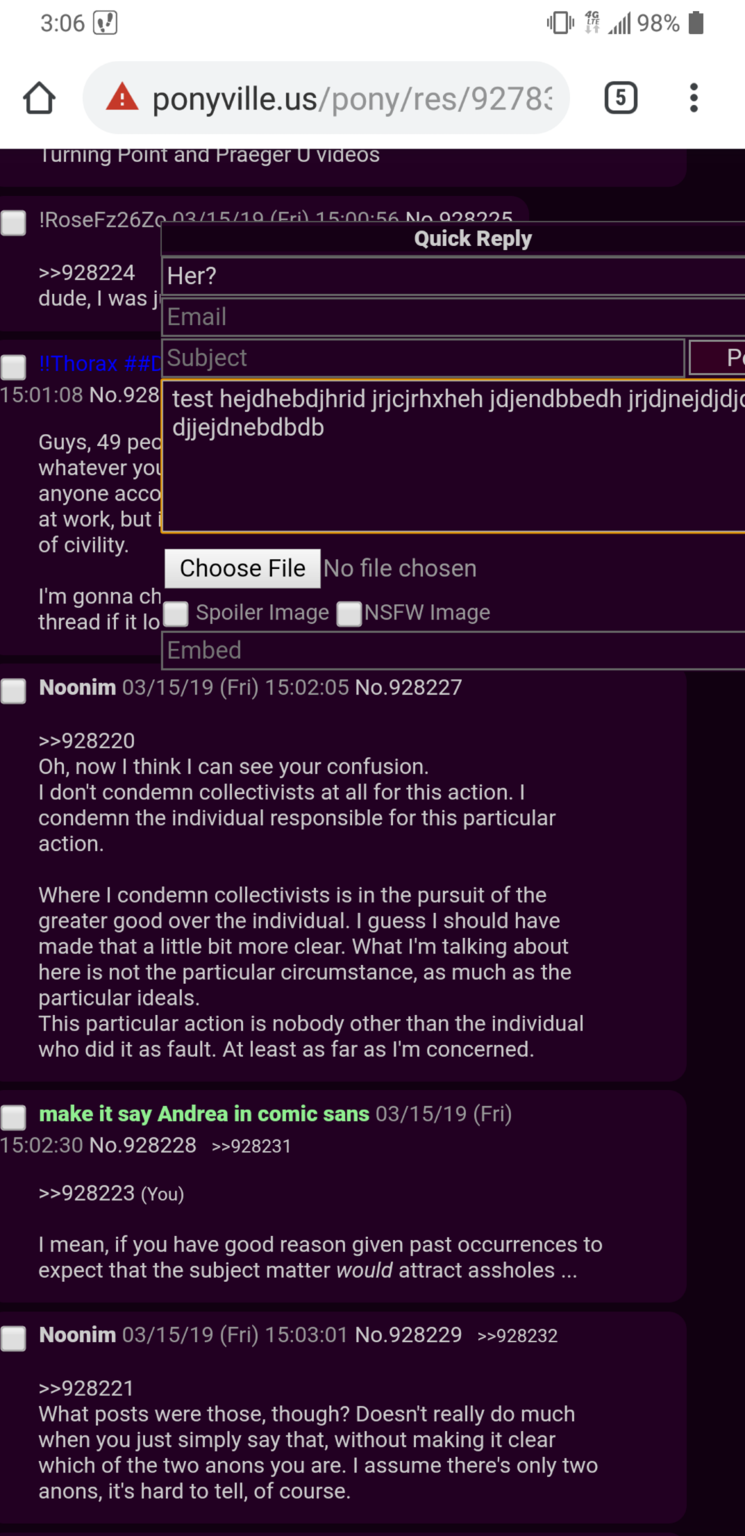Tap the insecure site warning triangle
The height and width of the screenshot is (1536, 745).
122,97
